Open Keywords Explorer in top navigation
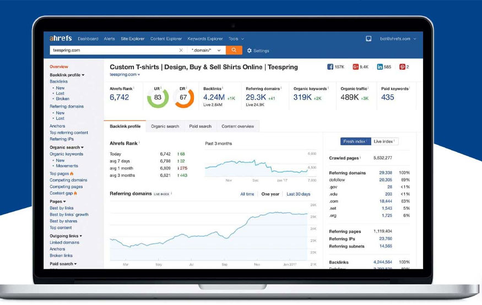The height and width of the screenshot is (305, 482). tap(205, 39)
